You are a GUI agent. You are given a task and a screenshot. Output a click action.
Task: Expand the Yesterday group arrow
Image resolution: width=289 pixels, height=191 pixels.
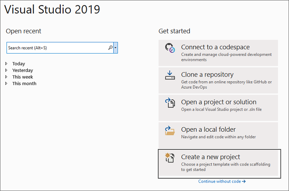click(x=7, y=70)
